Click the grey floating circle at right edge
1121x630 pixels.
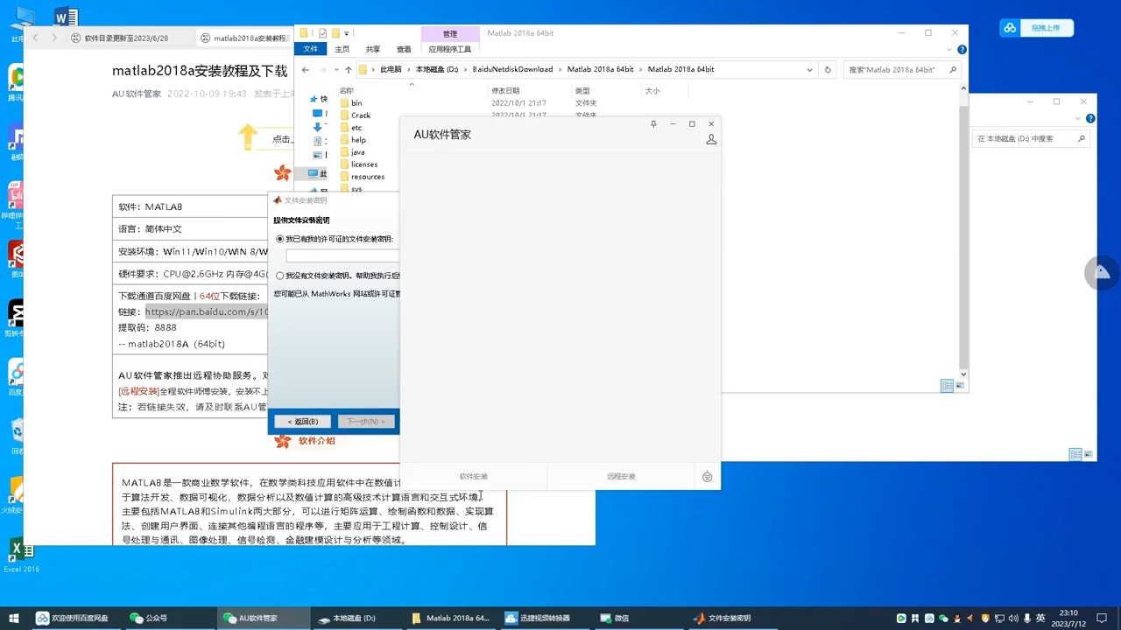click(1102, 273)
